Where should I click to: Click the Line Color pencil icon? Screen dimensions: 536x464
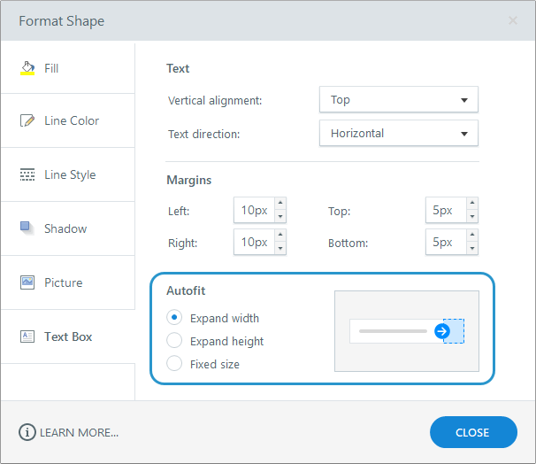pyautogui.click(x=27, y=120)
